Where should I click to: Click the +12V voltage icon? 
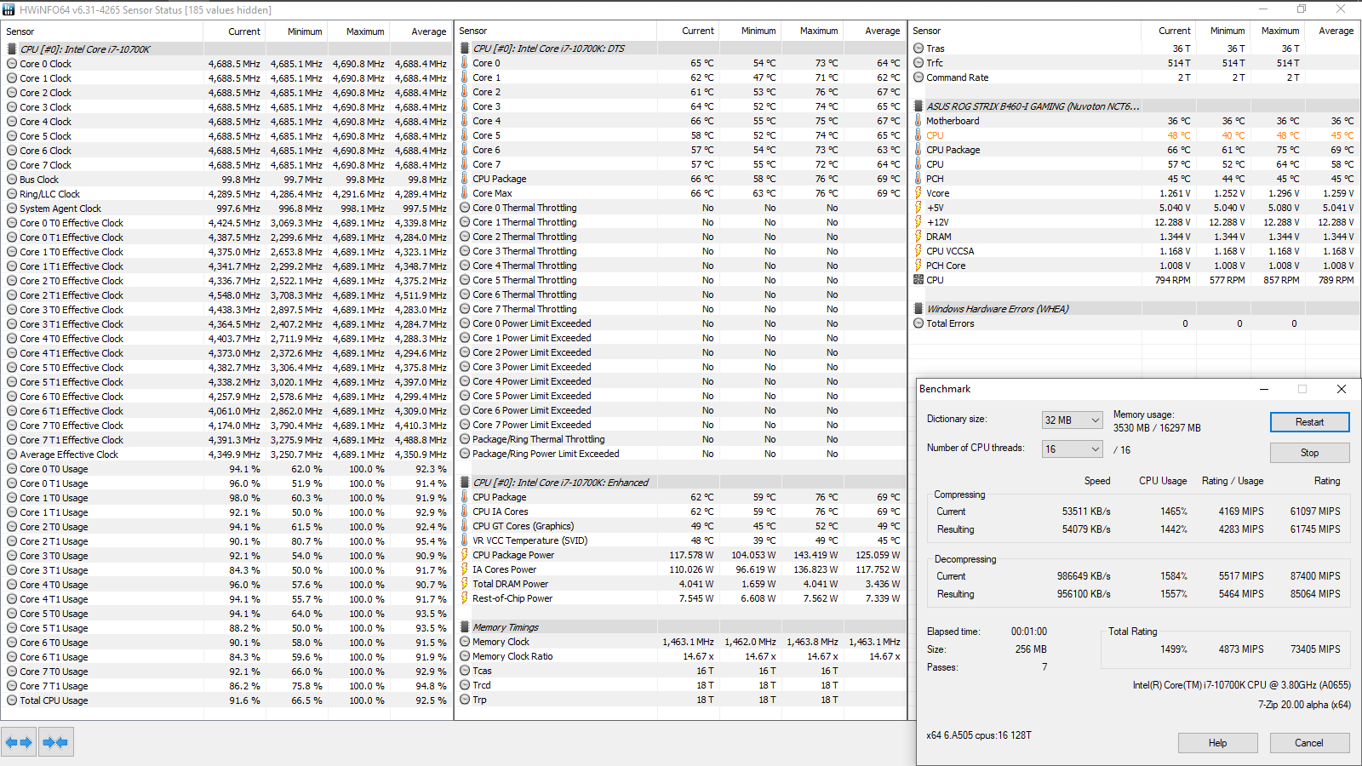click(918, 222)
